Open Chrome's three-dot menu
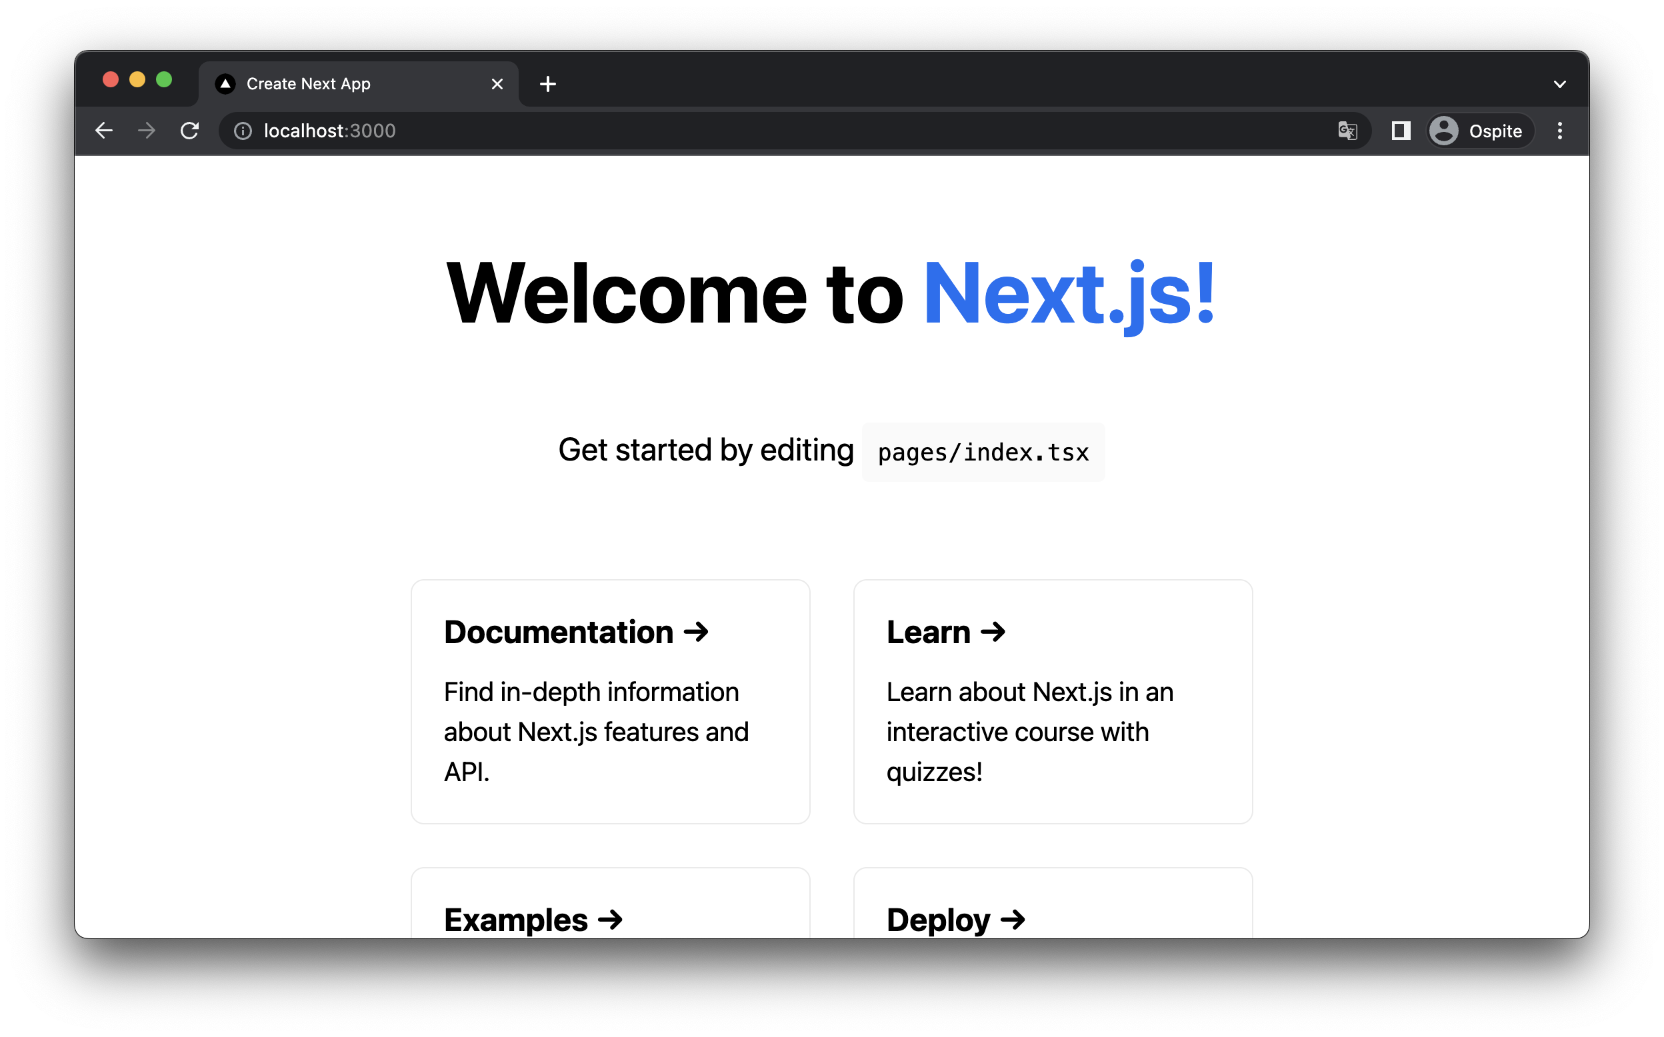This screenshot has width=1664, height=1037. pos(1560,131)
